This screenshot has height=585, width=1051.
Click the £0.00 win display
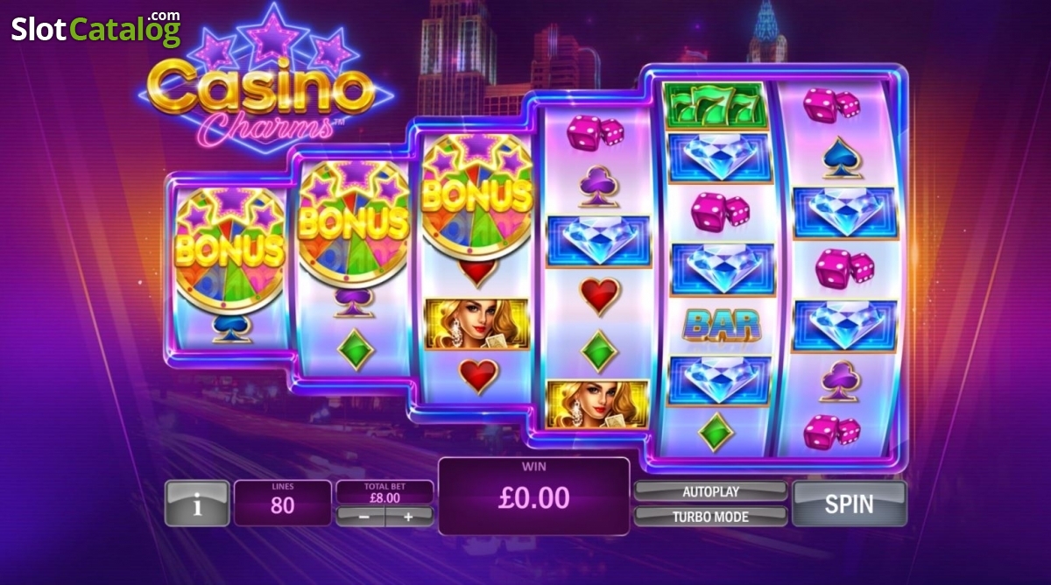pos(533,496)
